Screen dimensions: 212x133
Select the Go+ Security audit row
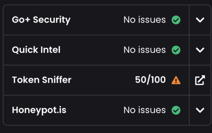click(96, 20)
